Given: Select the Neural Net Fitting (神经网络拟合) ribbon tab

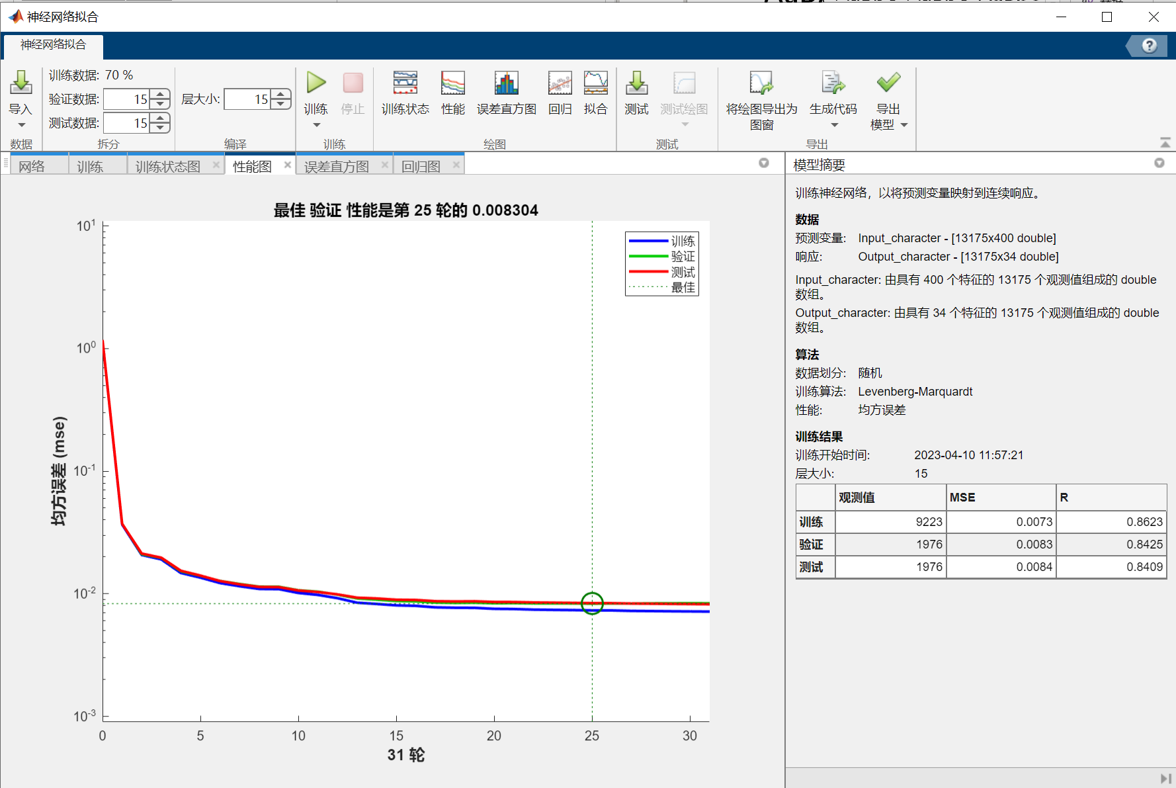Looking at the screenshot, I should (54, 45).
